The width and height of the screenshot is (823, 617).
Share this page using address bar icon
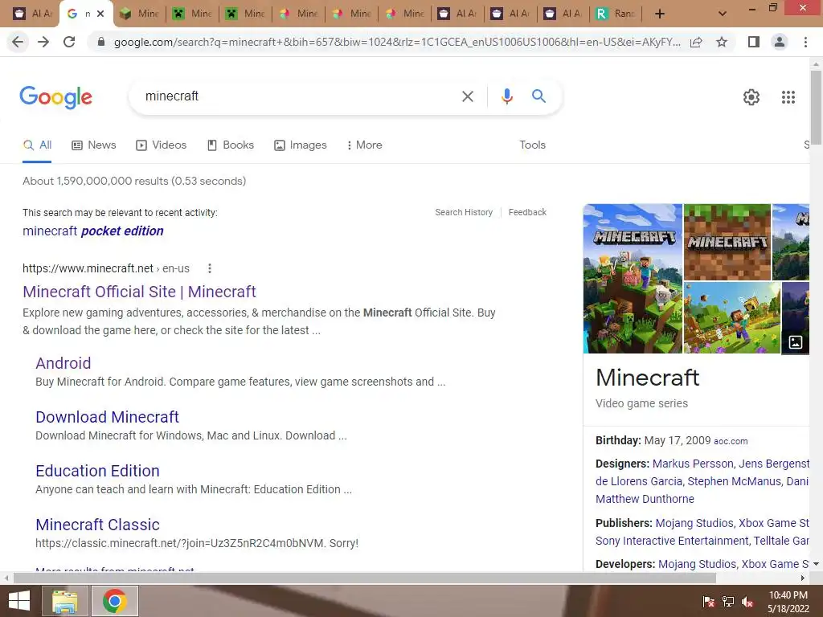696,42
